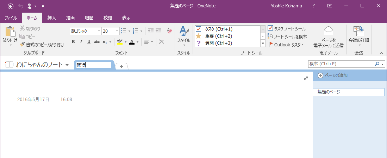Screen dimensions: 387x158
Task: Open Outlook タスク flag dropdown
Action: click(x=286, y=45)
